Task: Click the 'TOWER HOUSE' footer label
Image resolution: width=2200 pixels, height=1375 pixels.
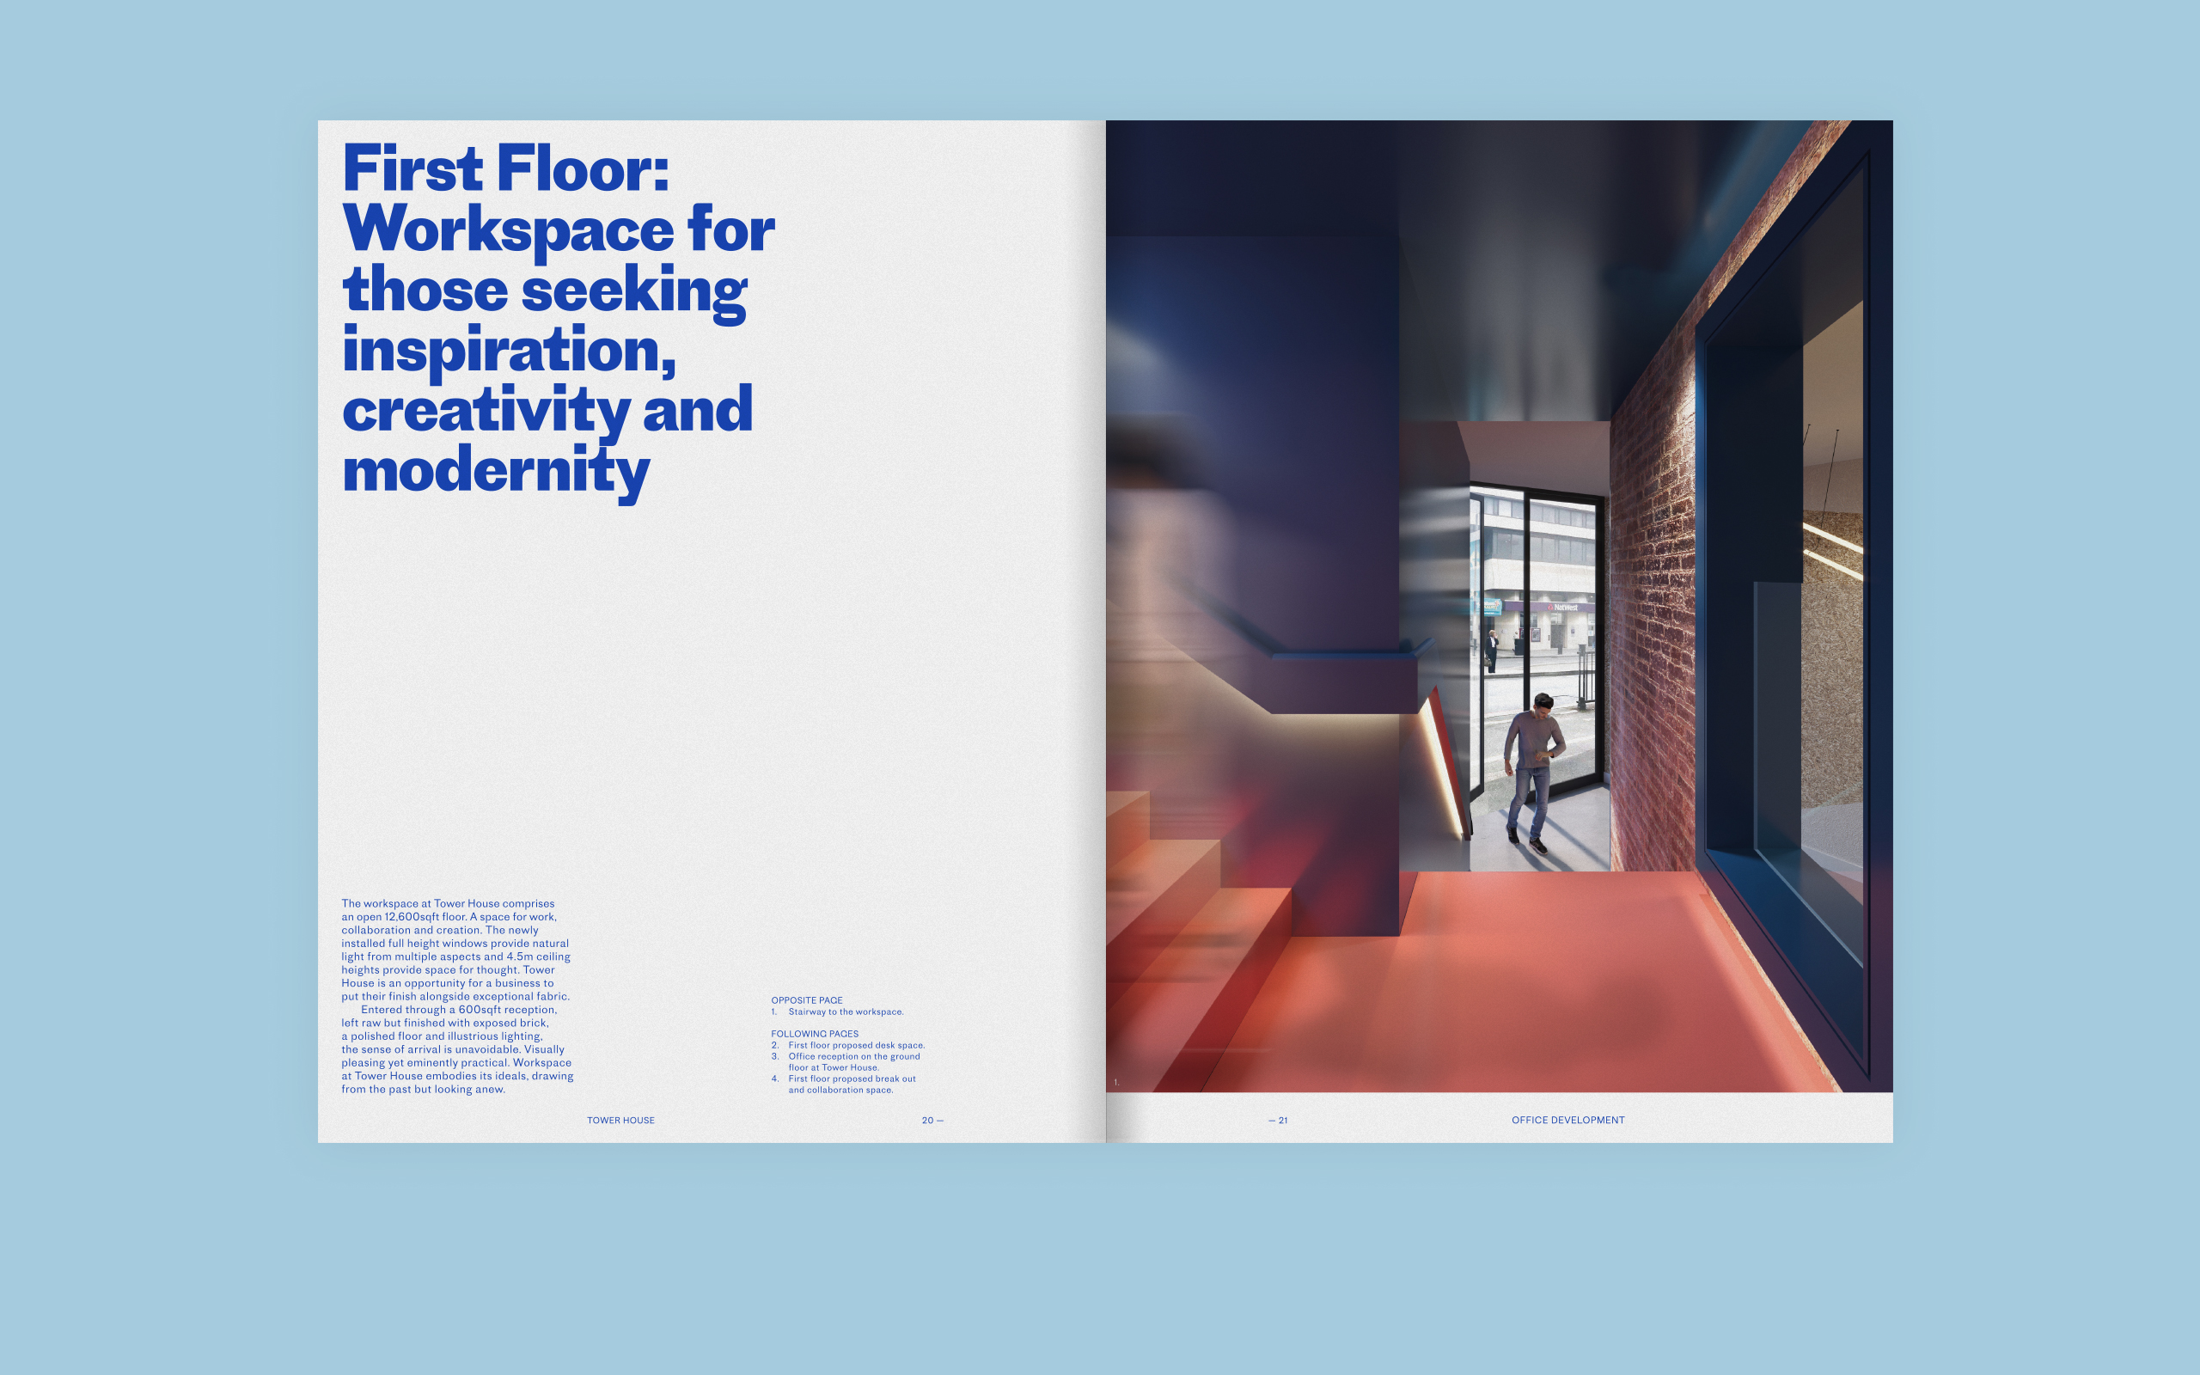Action: click(x=620, y=1120)
